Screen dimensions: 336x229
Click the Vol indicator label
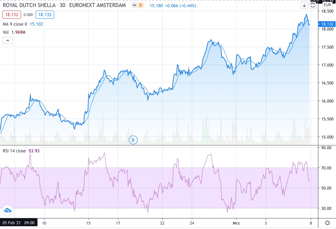pos(6,32)
